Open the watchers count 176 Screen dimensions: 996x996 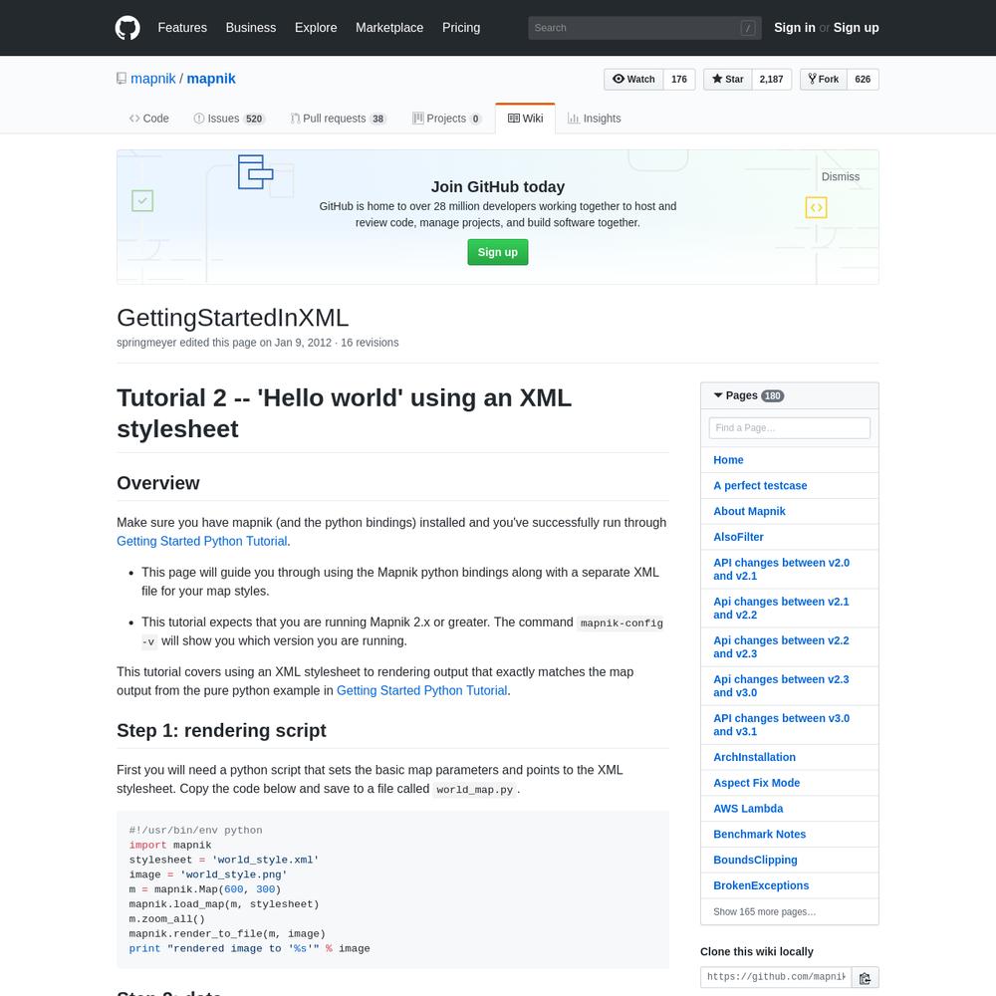(x=679, y=80)
